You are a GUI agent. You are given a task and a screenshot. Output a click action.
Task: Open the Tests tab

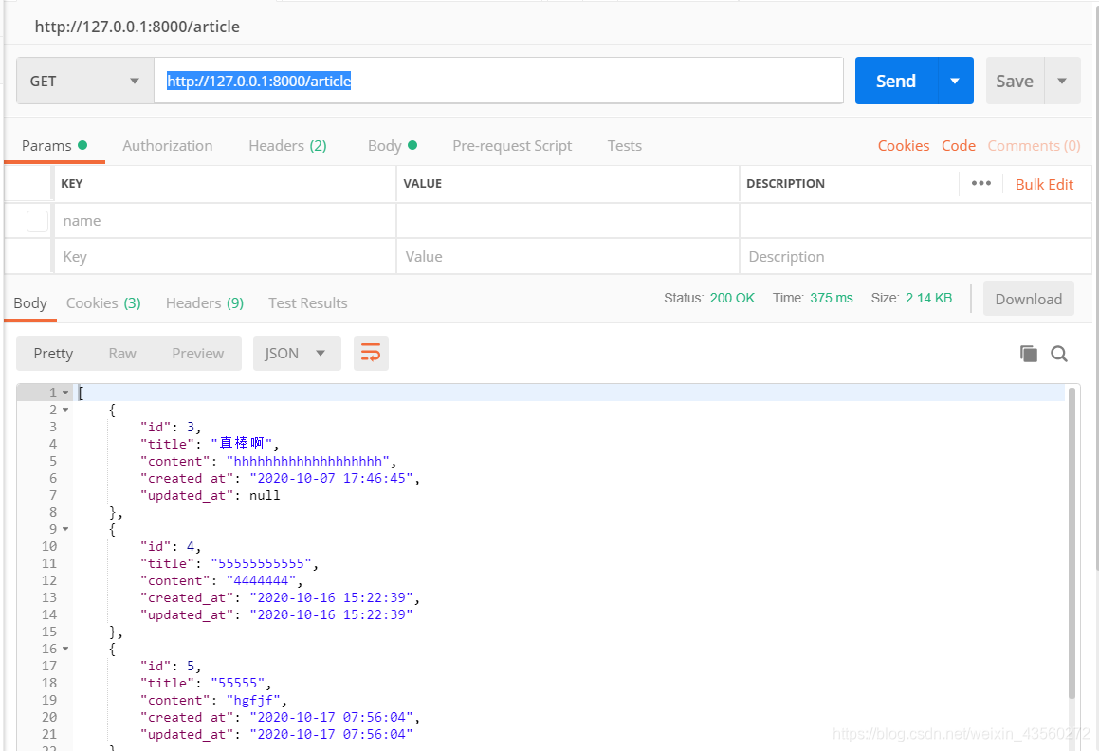(625, 146)
